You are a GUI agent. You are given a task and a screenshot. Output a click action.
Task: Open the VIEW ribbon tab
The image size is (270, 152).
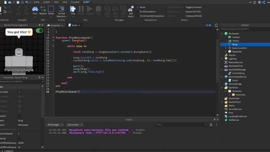(x=65, y=2)
